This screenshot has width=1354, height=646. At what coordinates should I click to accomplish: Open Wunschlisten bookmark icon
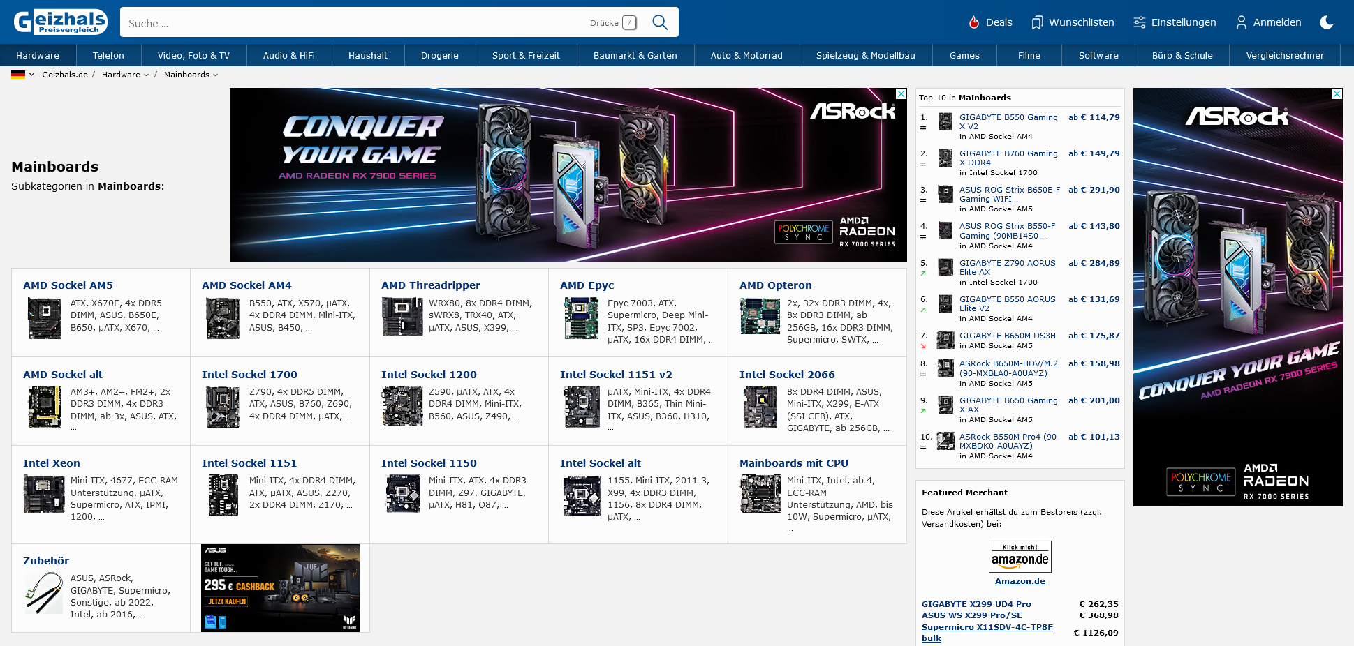point(1037,22)
